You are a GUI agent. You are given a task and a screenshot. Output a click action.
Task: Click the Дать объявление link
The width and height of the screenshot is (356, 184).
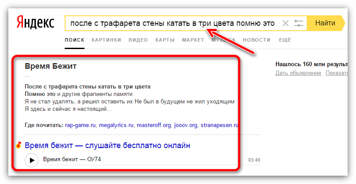point(298,73)
